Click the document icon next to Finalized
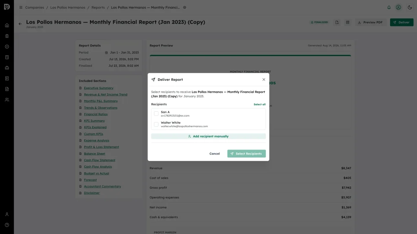 pyautogui.click(x=337, y=22)
